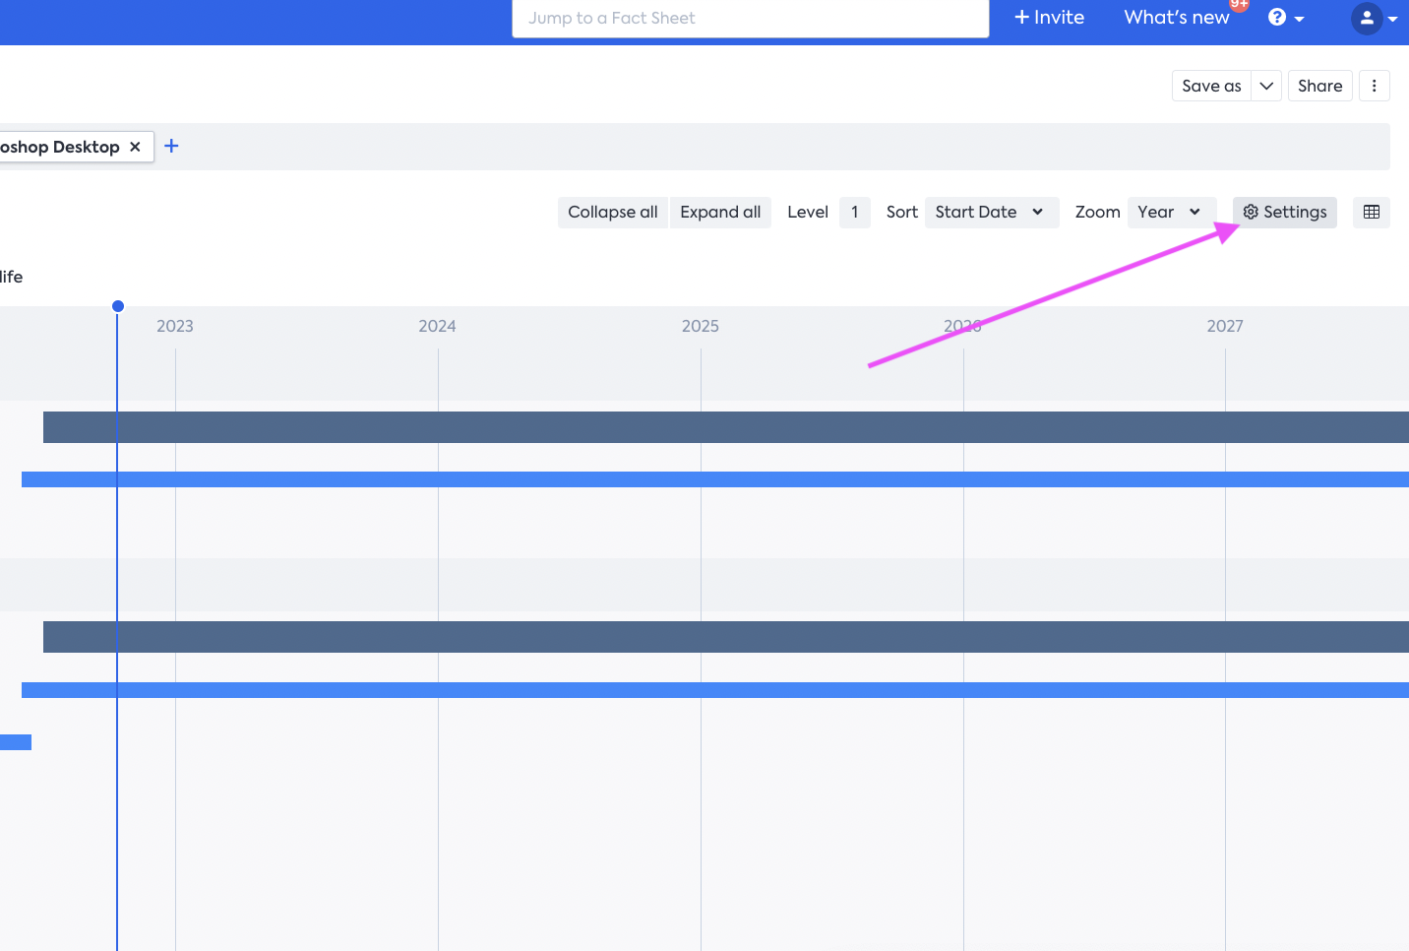Switch to table view icon
The image size is (1409, 951).
pos(1372,212)
